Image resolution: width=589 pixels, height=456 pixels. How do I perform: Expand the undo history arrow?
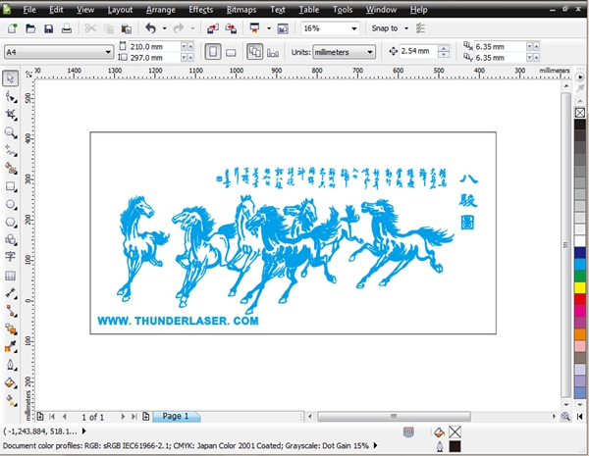click(165, 28)
